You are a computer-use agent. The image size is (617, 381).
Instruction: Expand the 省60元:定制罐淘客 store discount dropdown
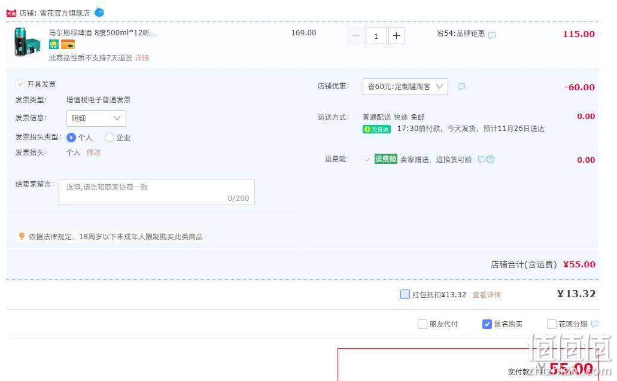[405, 87]
